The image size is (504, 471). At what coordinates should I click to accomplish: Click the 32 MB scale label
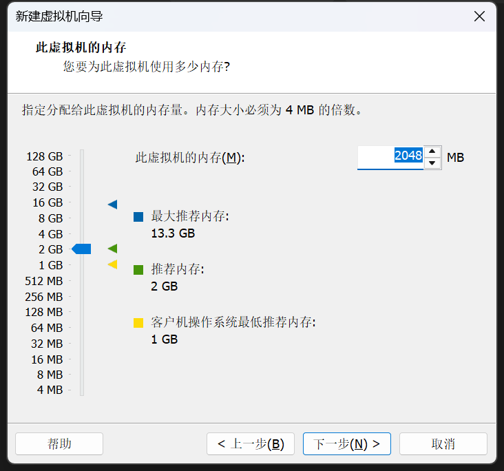[47, 344]
